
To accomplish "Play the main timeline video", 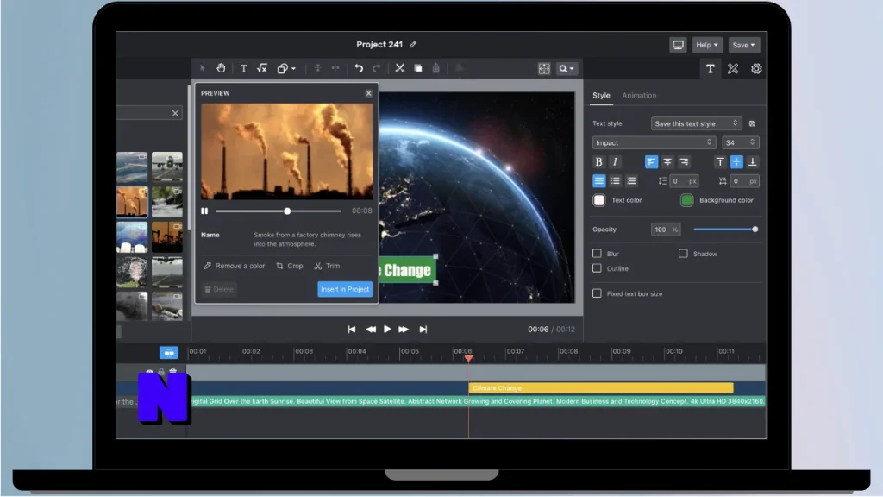I will click(387, 329).
